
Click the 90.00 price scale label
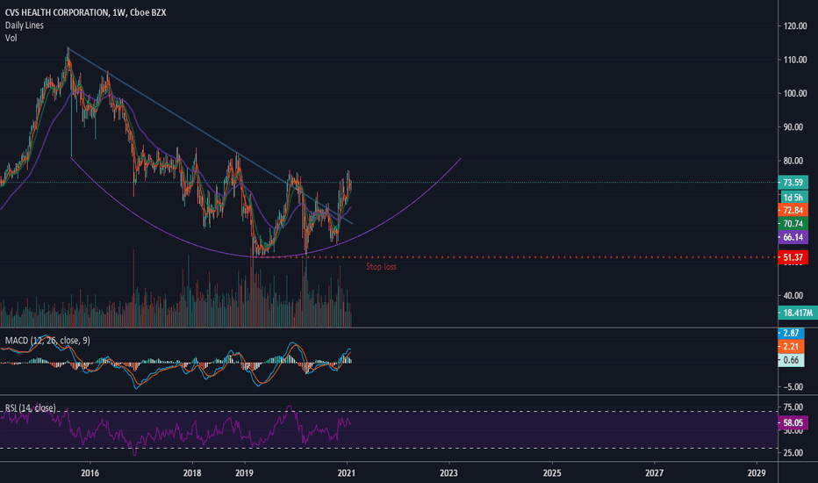(x=793, y=127)
